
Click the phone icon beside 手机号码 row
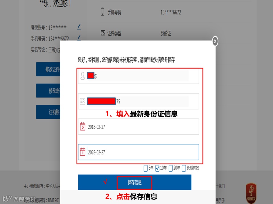[103, 11]
